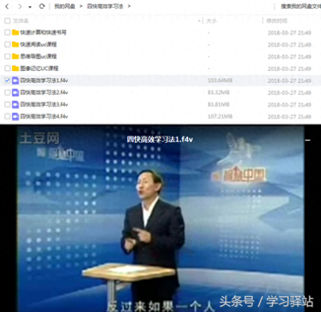Check the box for 四快高效学习法2.f4v

pyautogui.click(x=8, y=92)
